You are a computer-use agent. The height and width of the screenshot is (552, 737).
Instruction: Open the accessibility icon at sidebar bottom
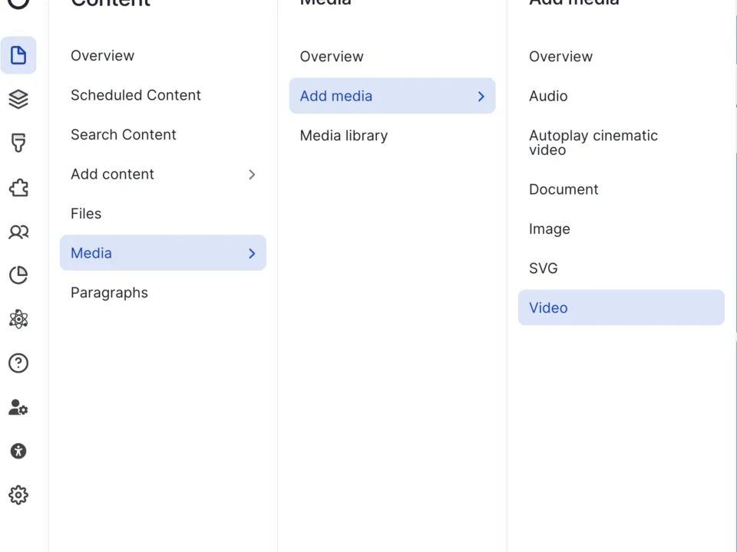tap(18, 451)
